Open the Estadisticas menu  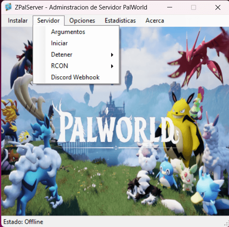pos(120,21)
